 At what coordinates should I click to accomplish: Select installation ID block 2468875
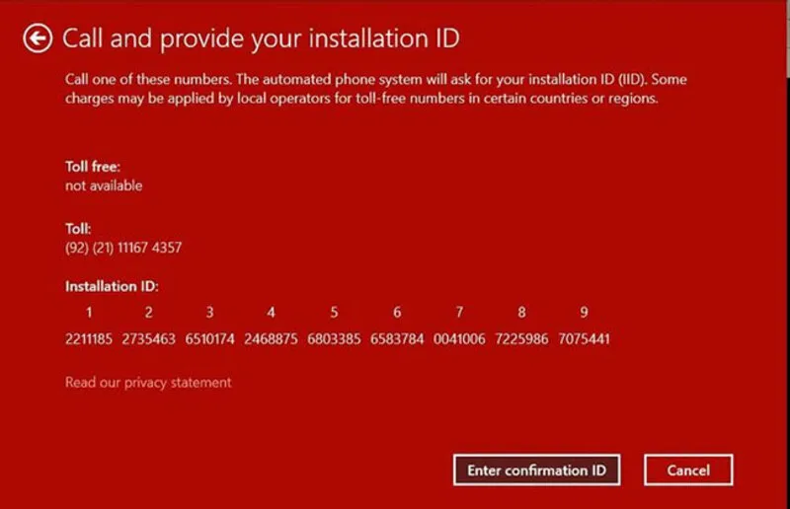tap(271, 338)
